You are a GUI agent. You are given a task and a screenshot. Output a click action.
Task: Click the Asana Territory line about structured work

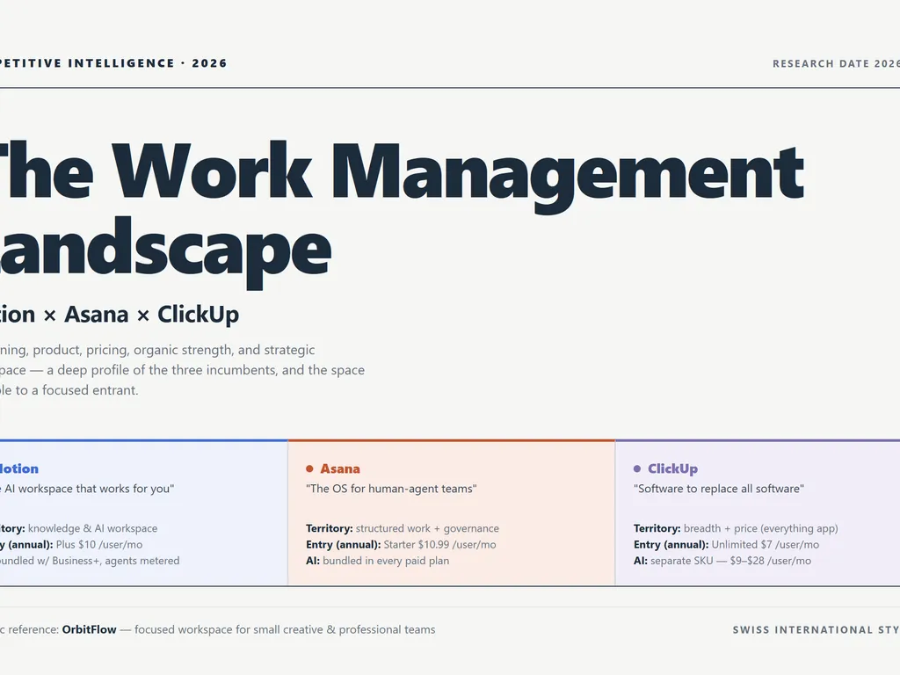(x=403, y=528)
